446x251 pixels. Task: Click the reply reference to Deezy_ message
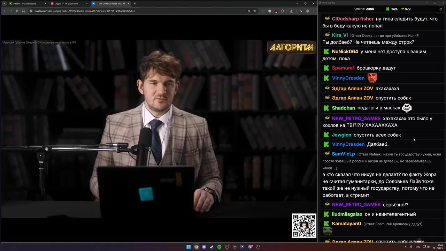pyautogui.click(x=385, y=36)
